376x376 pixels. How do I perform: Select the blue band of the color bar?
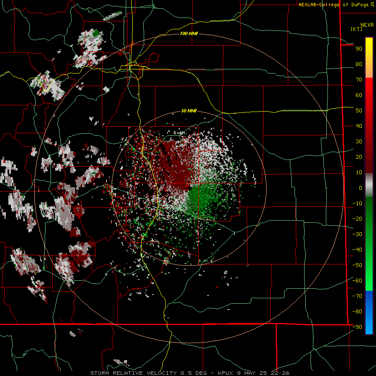[x=369, y=312]
